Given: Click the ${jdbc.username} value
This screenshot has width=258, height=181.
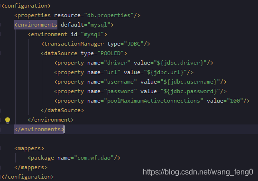Looking at the screenshot, I should [190, 82].
